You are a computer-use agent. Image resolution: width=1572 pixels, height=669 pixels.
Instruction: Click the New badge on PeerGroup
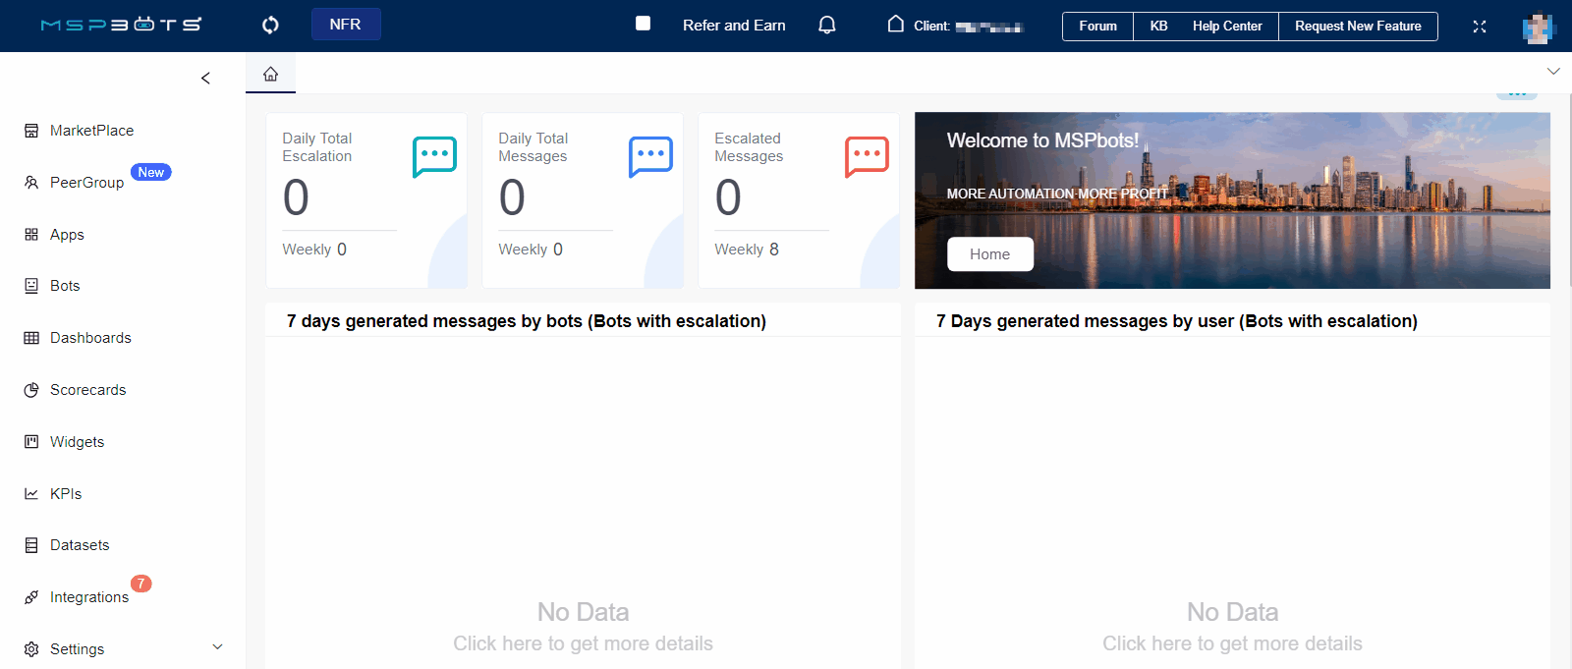[x=151, y=172]
